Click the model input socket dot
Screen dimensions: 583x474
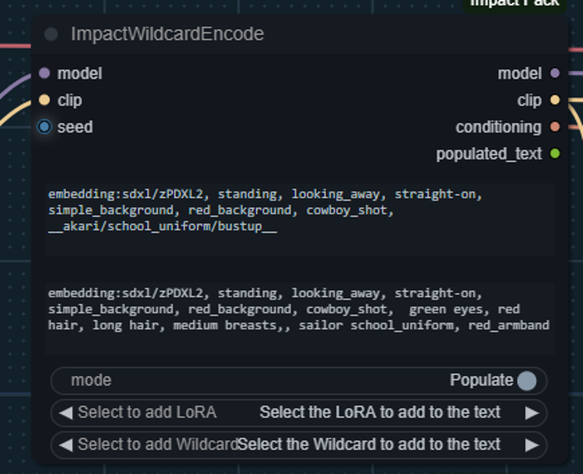44,74
